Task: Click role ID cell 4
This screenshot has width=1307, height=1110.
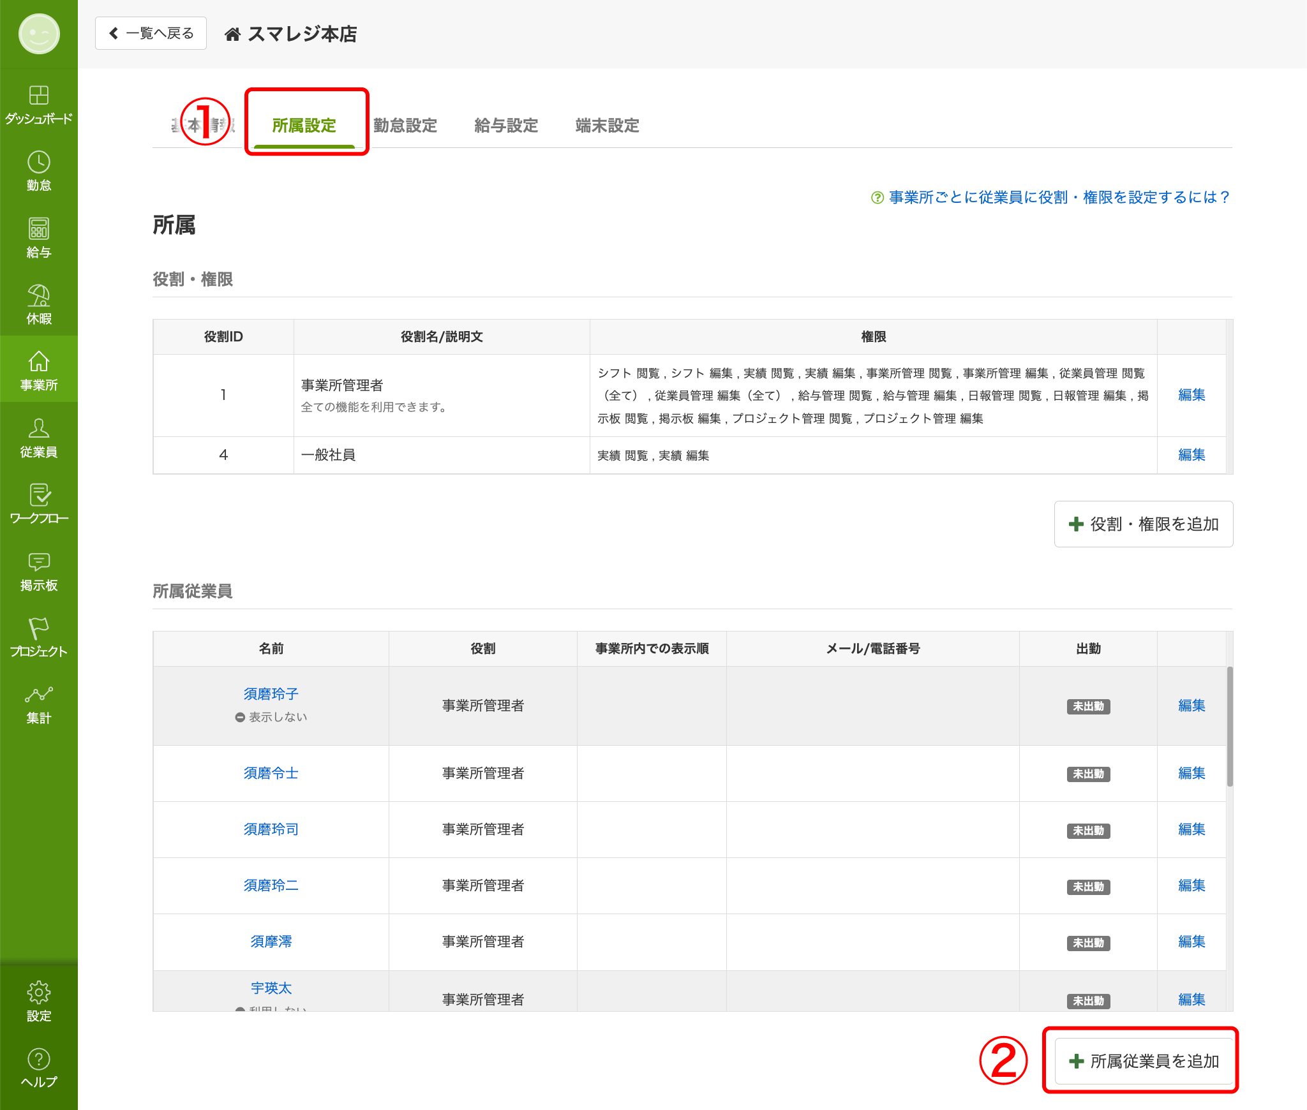Action: [x=223, y=455]
